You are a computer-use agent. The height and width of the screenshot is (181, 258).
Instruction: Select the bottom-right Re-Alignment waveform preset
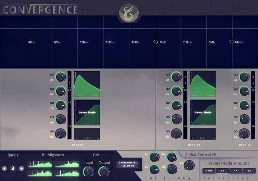click(67, 172)
